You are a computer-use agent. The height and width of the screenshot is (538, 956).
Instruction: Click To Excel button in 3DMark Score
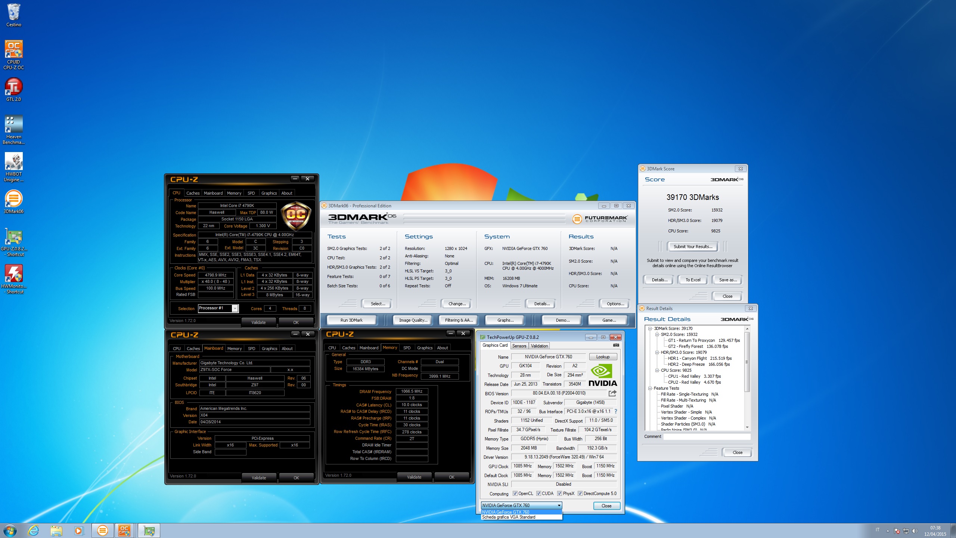(693, 280)
